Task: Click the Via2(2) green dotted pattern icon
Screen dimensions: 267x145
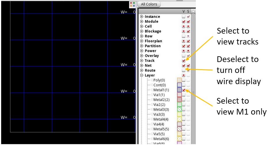Action: [179, 105]
